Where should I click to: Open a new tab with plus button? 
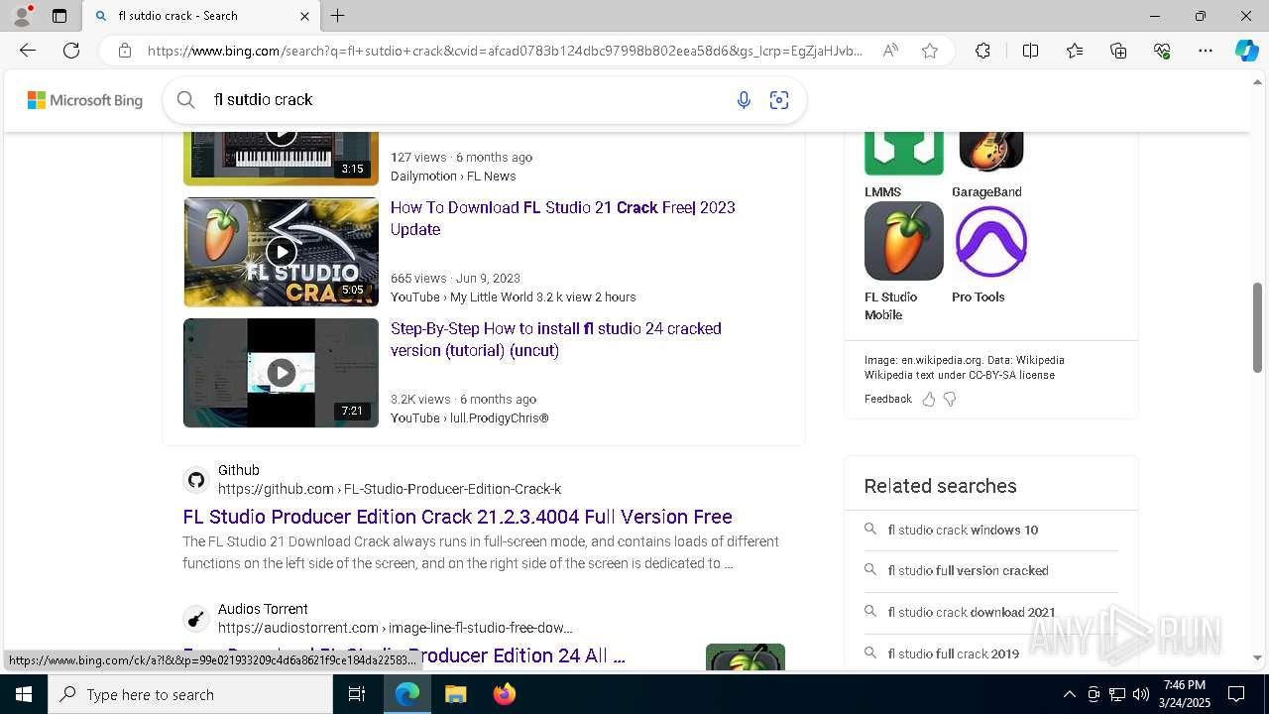(x=338, y=16)
